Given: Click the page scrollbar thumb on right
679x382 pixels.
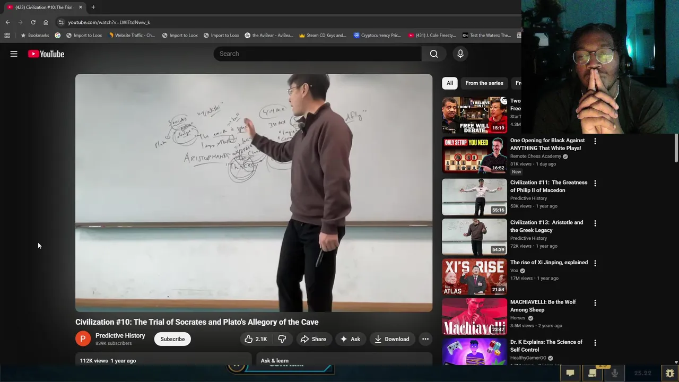Looking at the screenshot, I should [676, 149].
